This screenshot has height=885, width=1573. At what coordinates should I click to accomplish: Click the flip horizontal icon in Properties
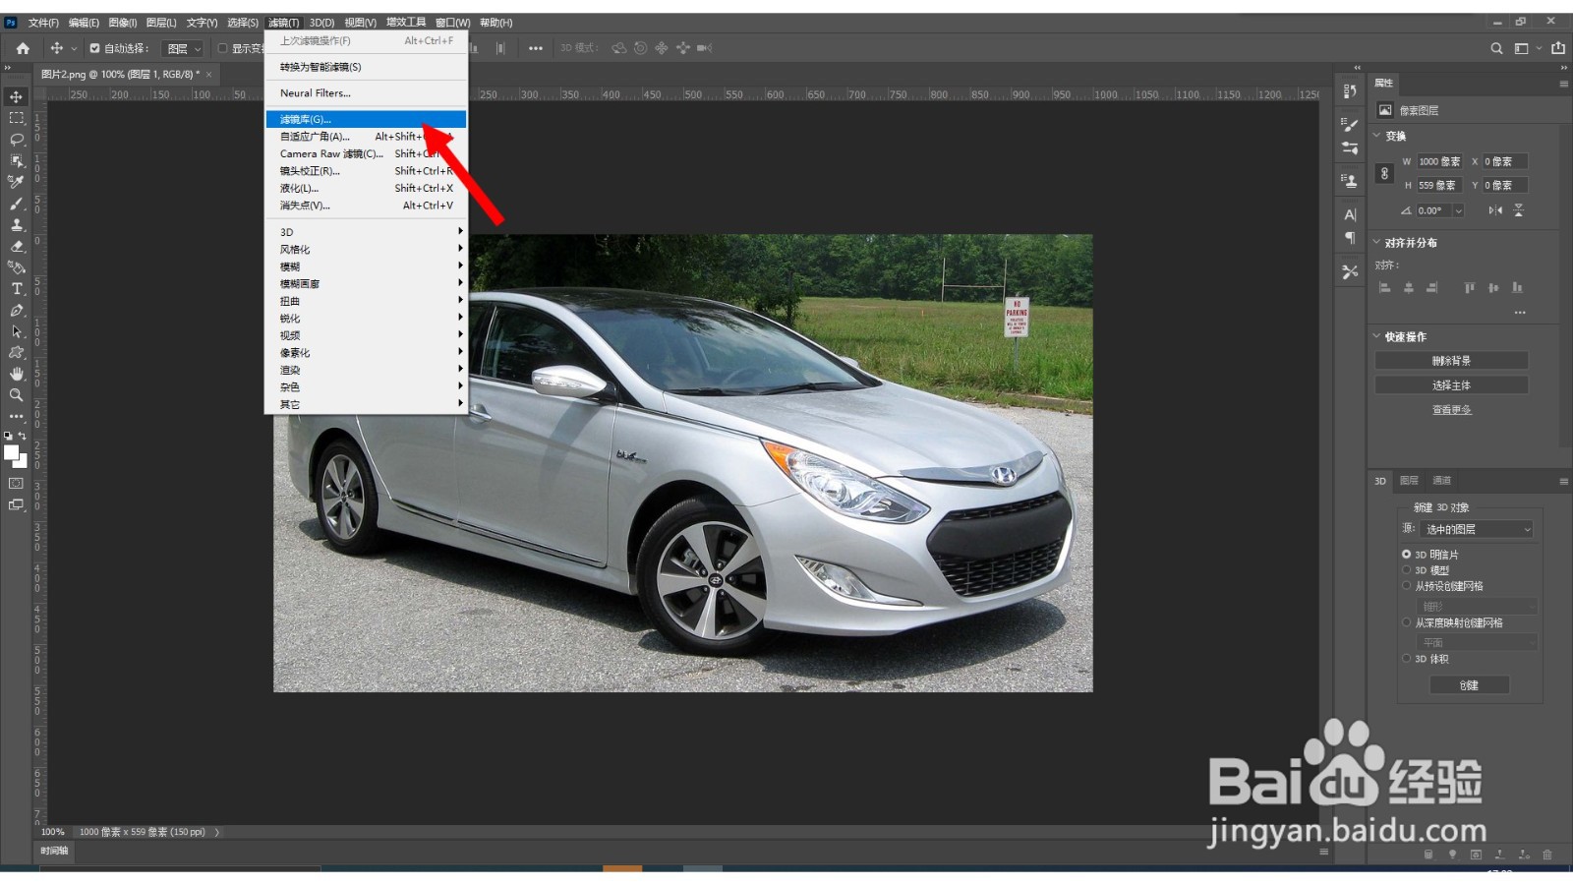pyautogui.click(x=1495, y=210)
